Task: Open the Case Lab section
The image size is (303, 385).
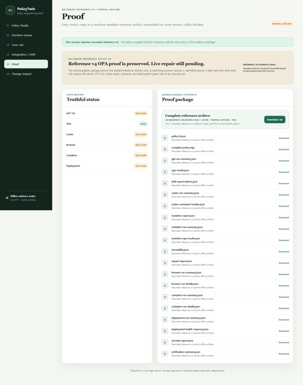Action: 26,45
